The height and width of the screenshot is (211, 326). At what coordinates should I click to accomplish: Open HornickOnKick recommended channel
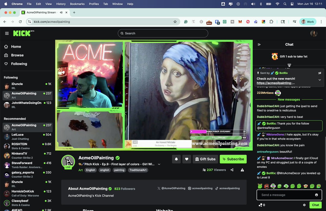tap(27, 193)
